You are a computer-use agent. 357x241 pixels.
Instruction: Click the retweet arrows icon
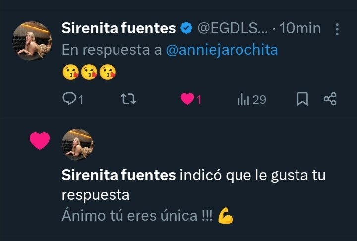(x=129, y=100)
